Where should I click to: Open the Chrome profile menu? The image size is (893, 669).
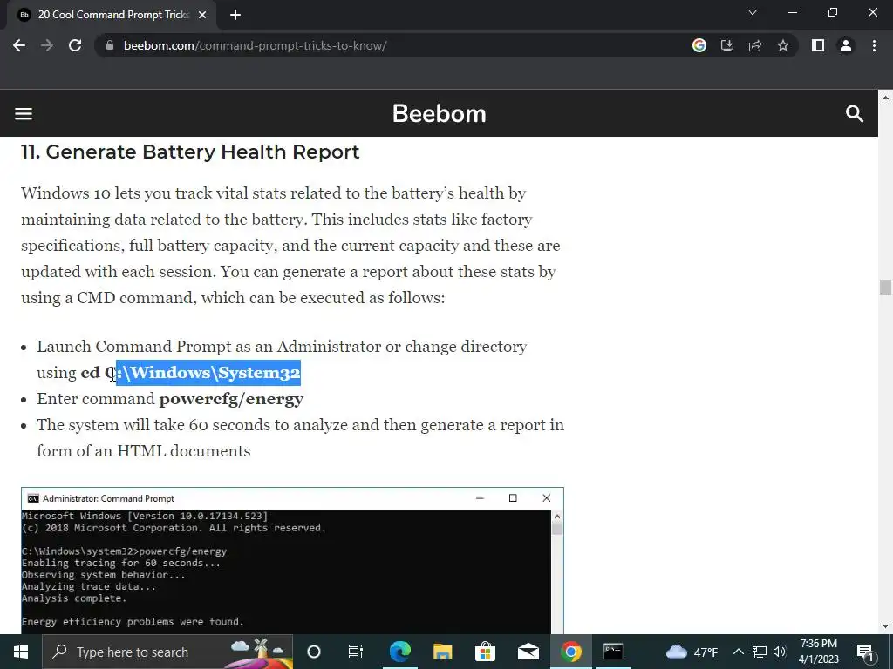pyautogui.click(x=846, y=45)
